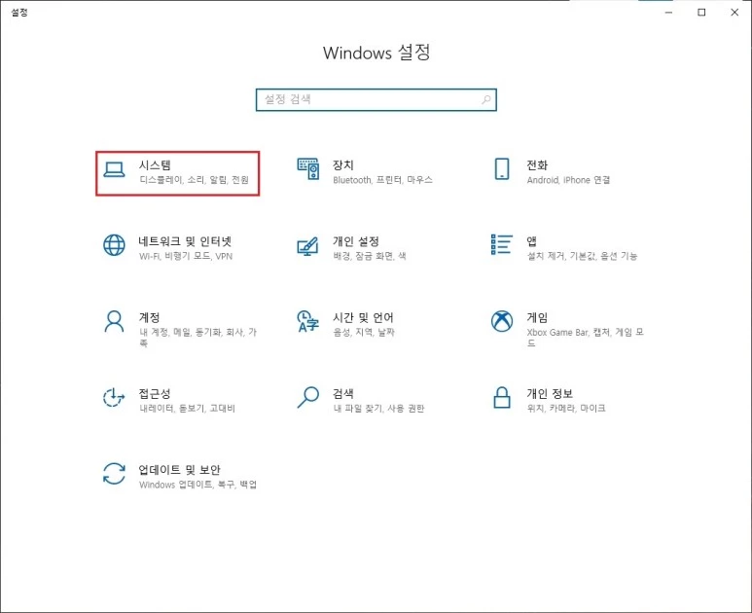Open the 시간 및 언어 icon
The image size is (752, 613).
pyautogui.click(x=307, y=321)
